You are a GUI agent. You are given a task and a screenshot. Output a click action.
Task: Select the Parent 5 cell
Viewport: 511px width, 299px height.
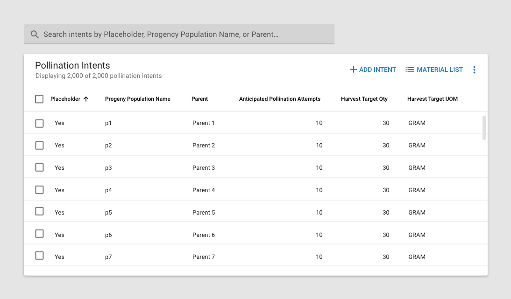click(x=204, y=212)
